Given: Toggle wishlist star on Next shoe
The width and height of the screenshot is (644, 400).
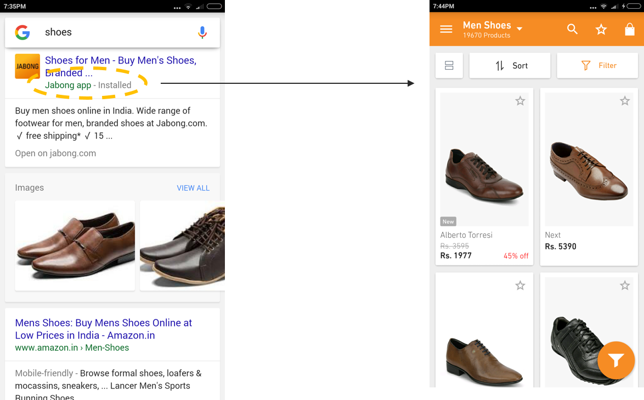Looking at the screenshot, I should (x=625, y=101).
